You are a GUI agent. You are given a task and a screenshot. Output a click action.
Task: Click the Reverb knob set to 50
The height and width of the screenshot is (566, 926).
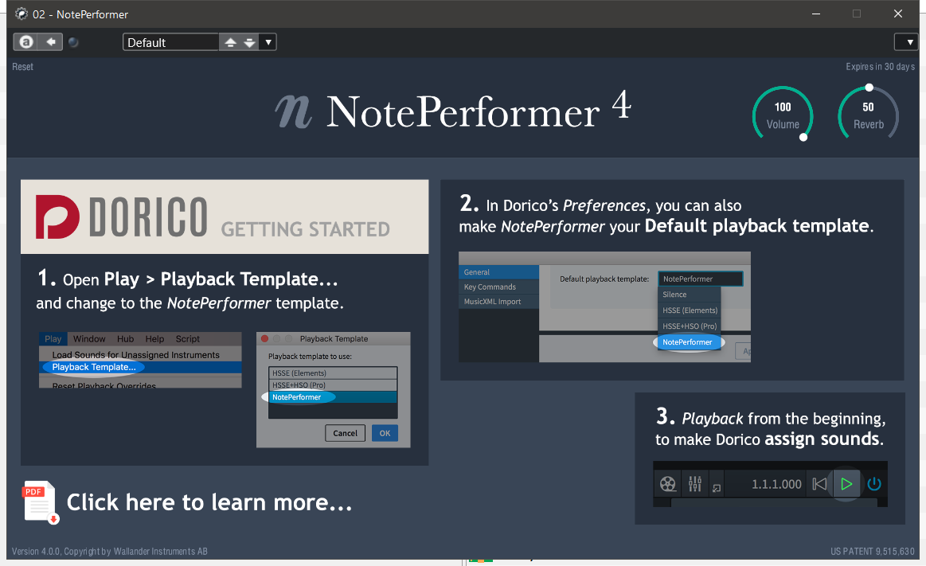coord(868,115)
